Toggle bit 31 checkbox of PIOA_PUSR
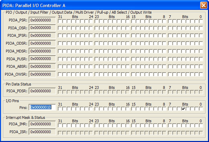209x142 pixels. click(x=60, y=59)
